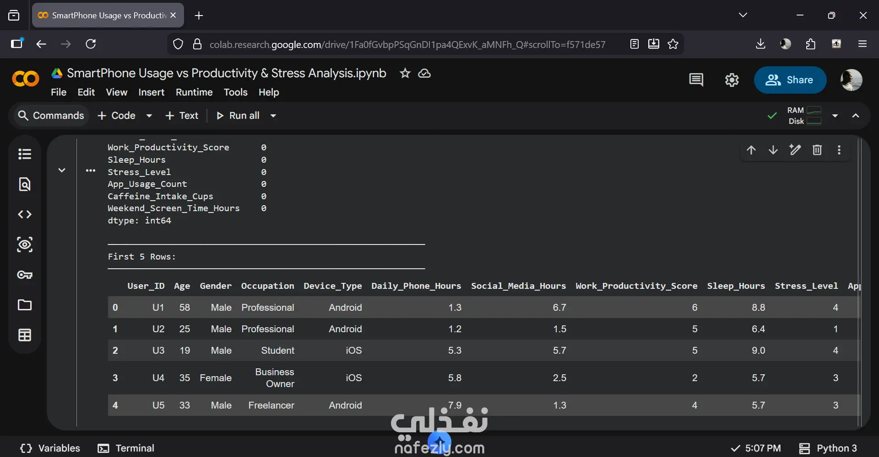Open the Table of contents sidebar panel

click(x=25, y=154)
